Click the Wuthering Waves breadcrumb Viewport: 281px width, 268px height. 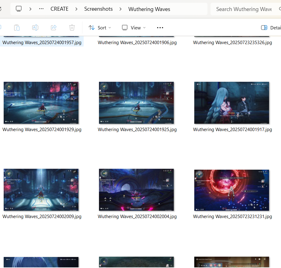coord(149,9)
